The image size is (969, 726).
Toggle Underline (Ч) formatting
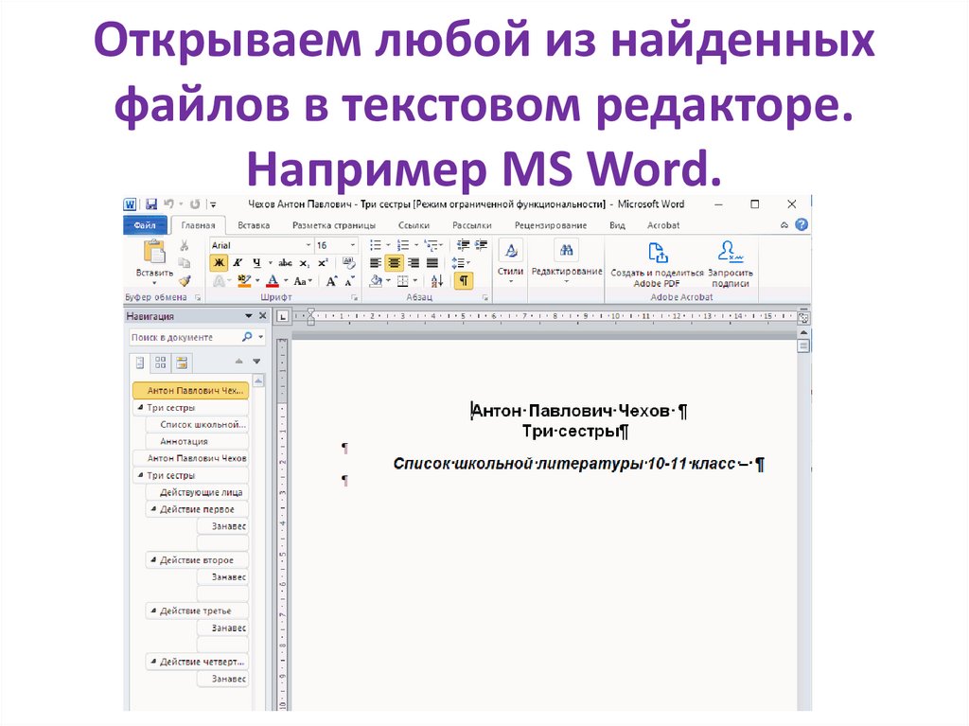(256, 263)
